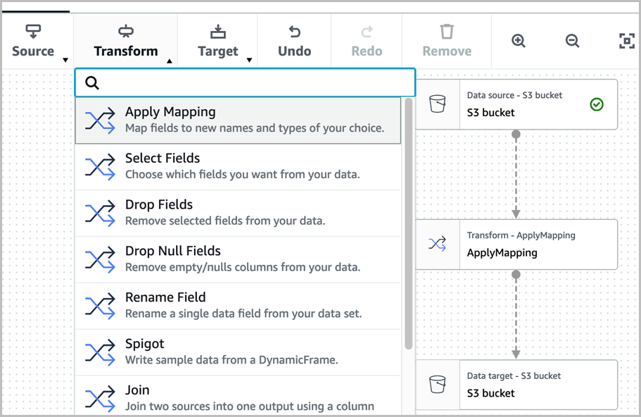
Task: Click the ApplyMapping node shuffle icon
Action: tap(438, 244)
